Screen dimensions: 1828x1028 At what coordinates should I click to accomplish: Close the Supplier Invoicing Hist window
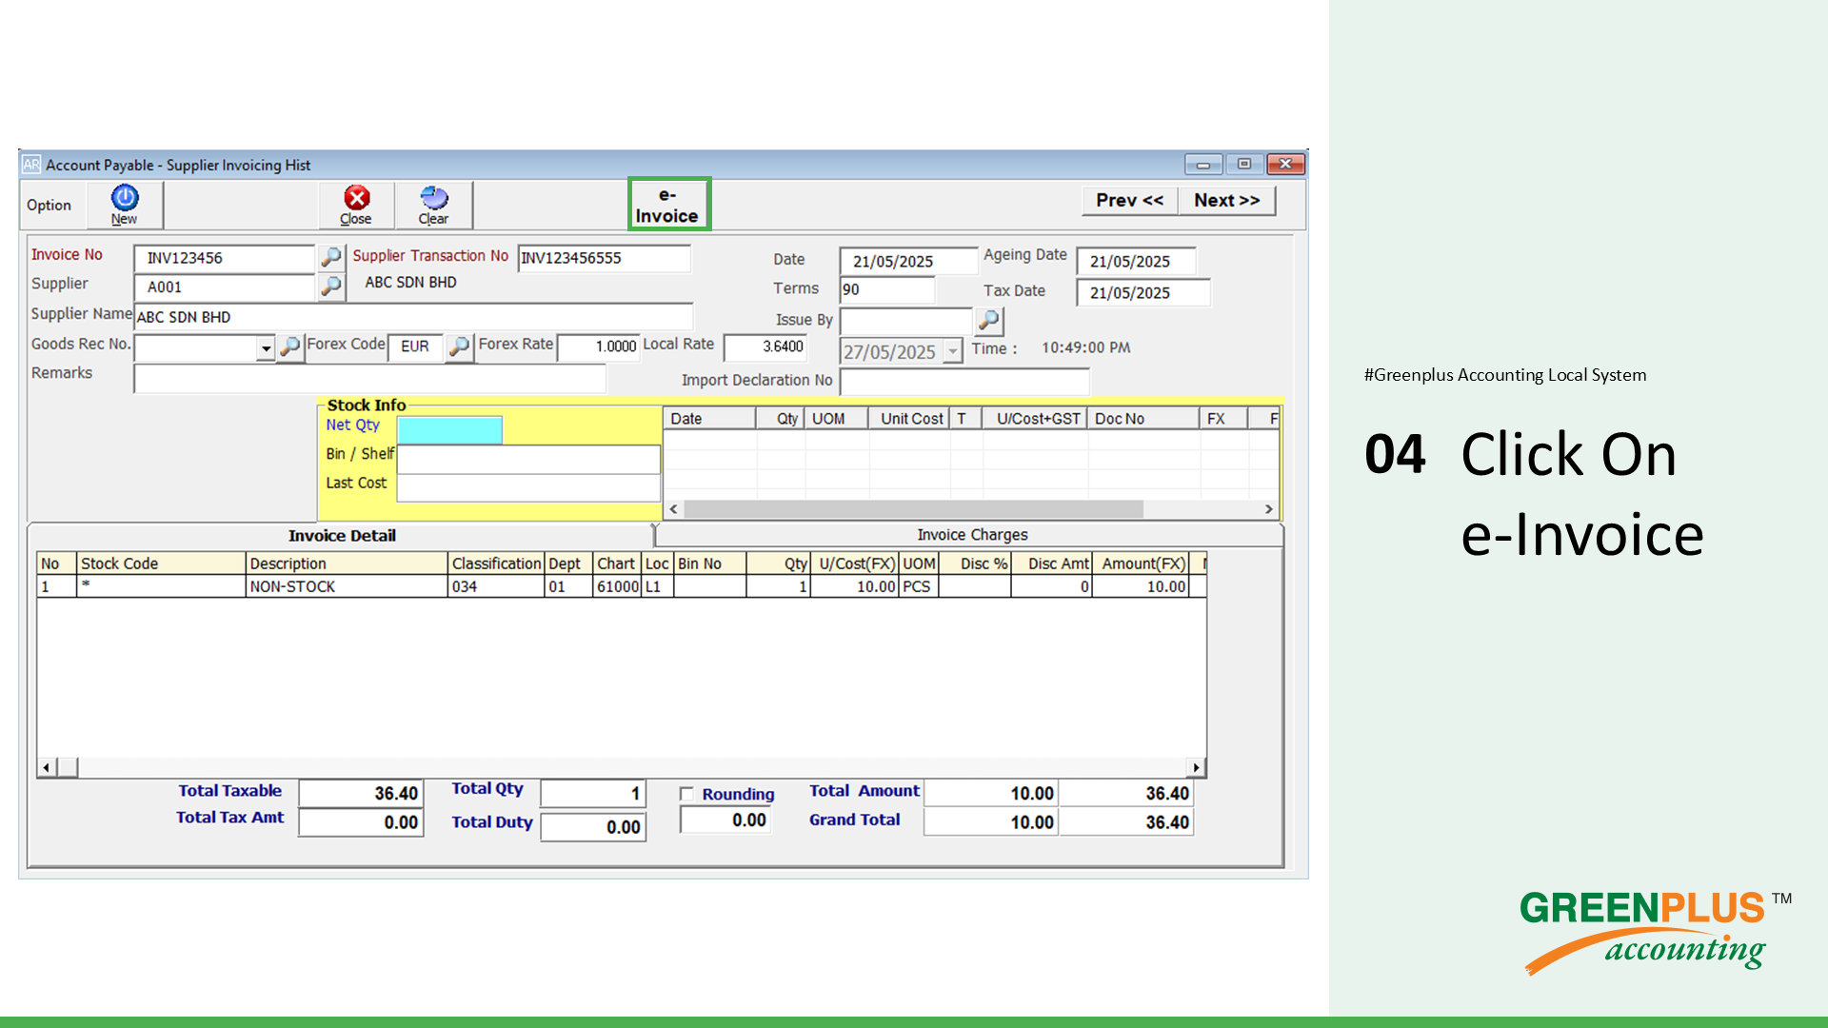(x=1285, y=165)
